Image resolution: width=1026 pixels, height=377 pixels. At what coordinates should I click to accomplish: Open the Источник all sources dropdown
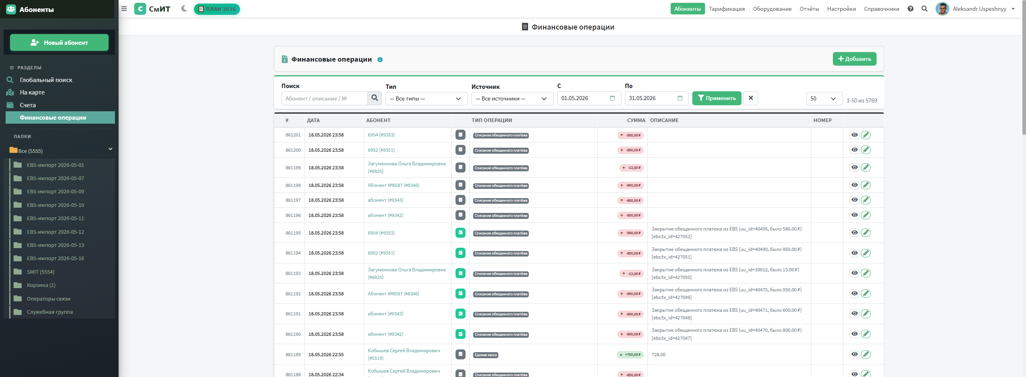(x=512, y=98)
